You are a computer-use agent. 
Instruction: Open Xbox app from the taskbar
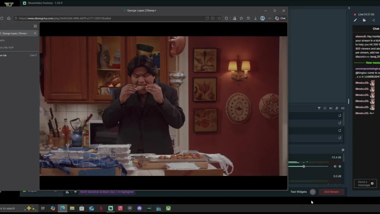coord(168,208)
